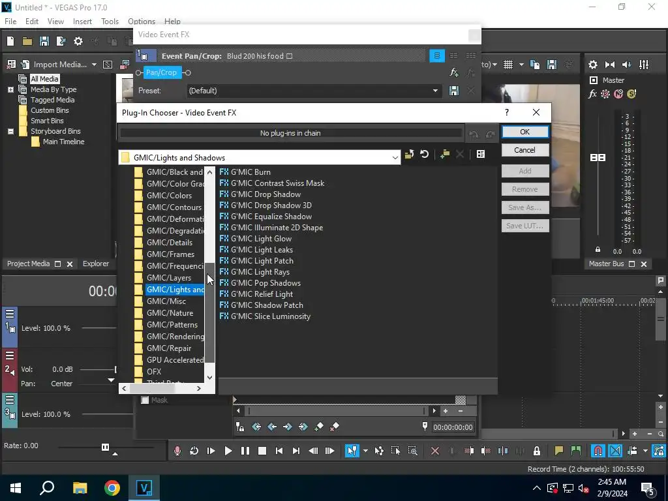This screenshot has height=501, width=668.
Task: Open Chrome from the taskbar
Action: pos(112,488)
